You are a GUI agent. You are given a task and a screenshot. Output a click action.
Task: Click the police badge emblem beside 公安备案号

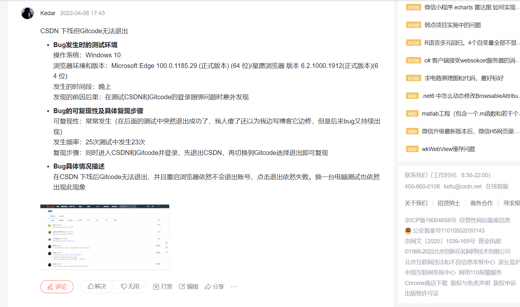pos(407,230)
